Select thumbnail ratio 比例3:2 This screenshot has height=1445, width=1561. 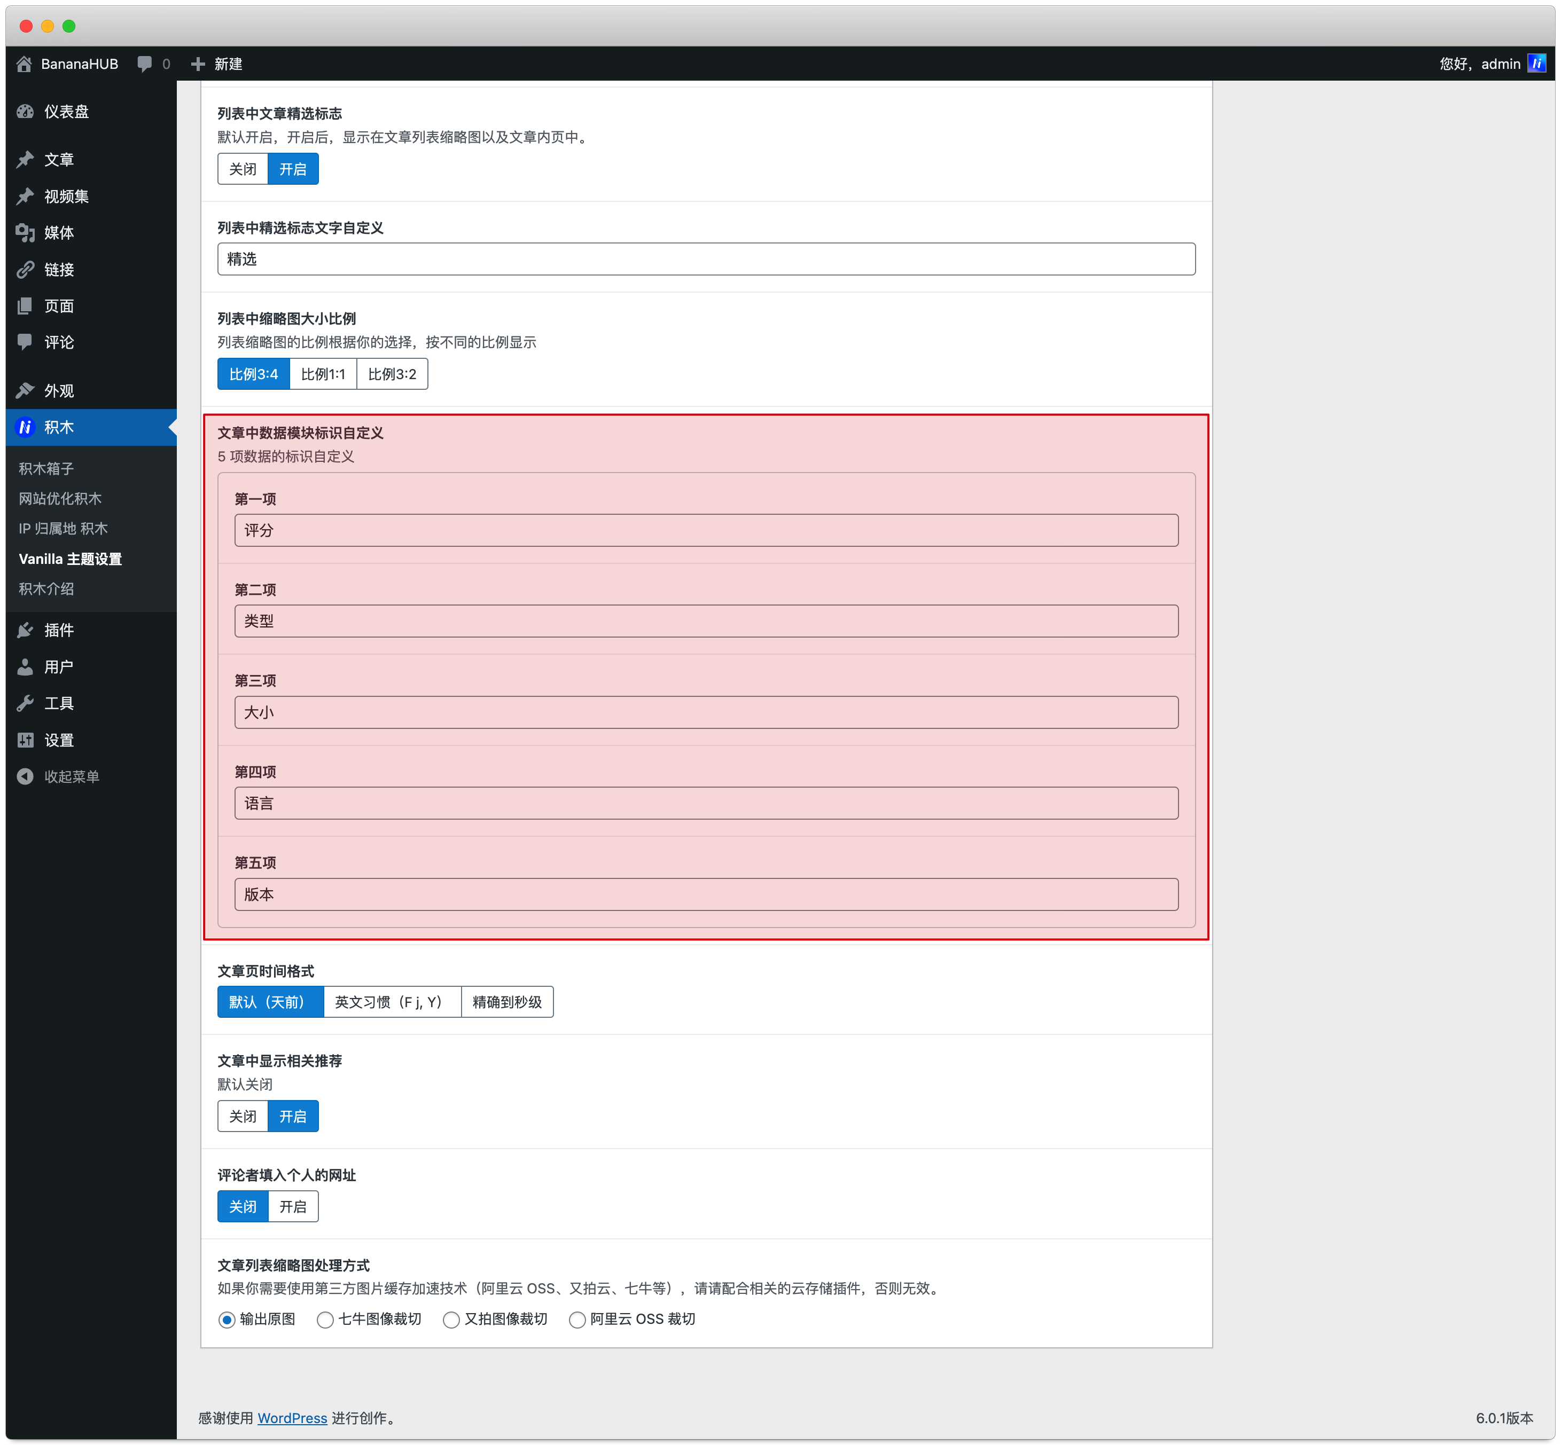(x=392, y=374)
